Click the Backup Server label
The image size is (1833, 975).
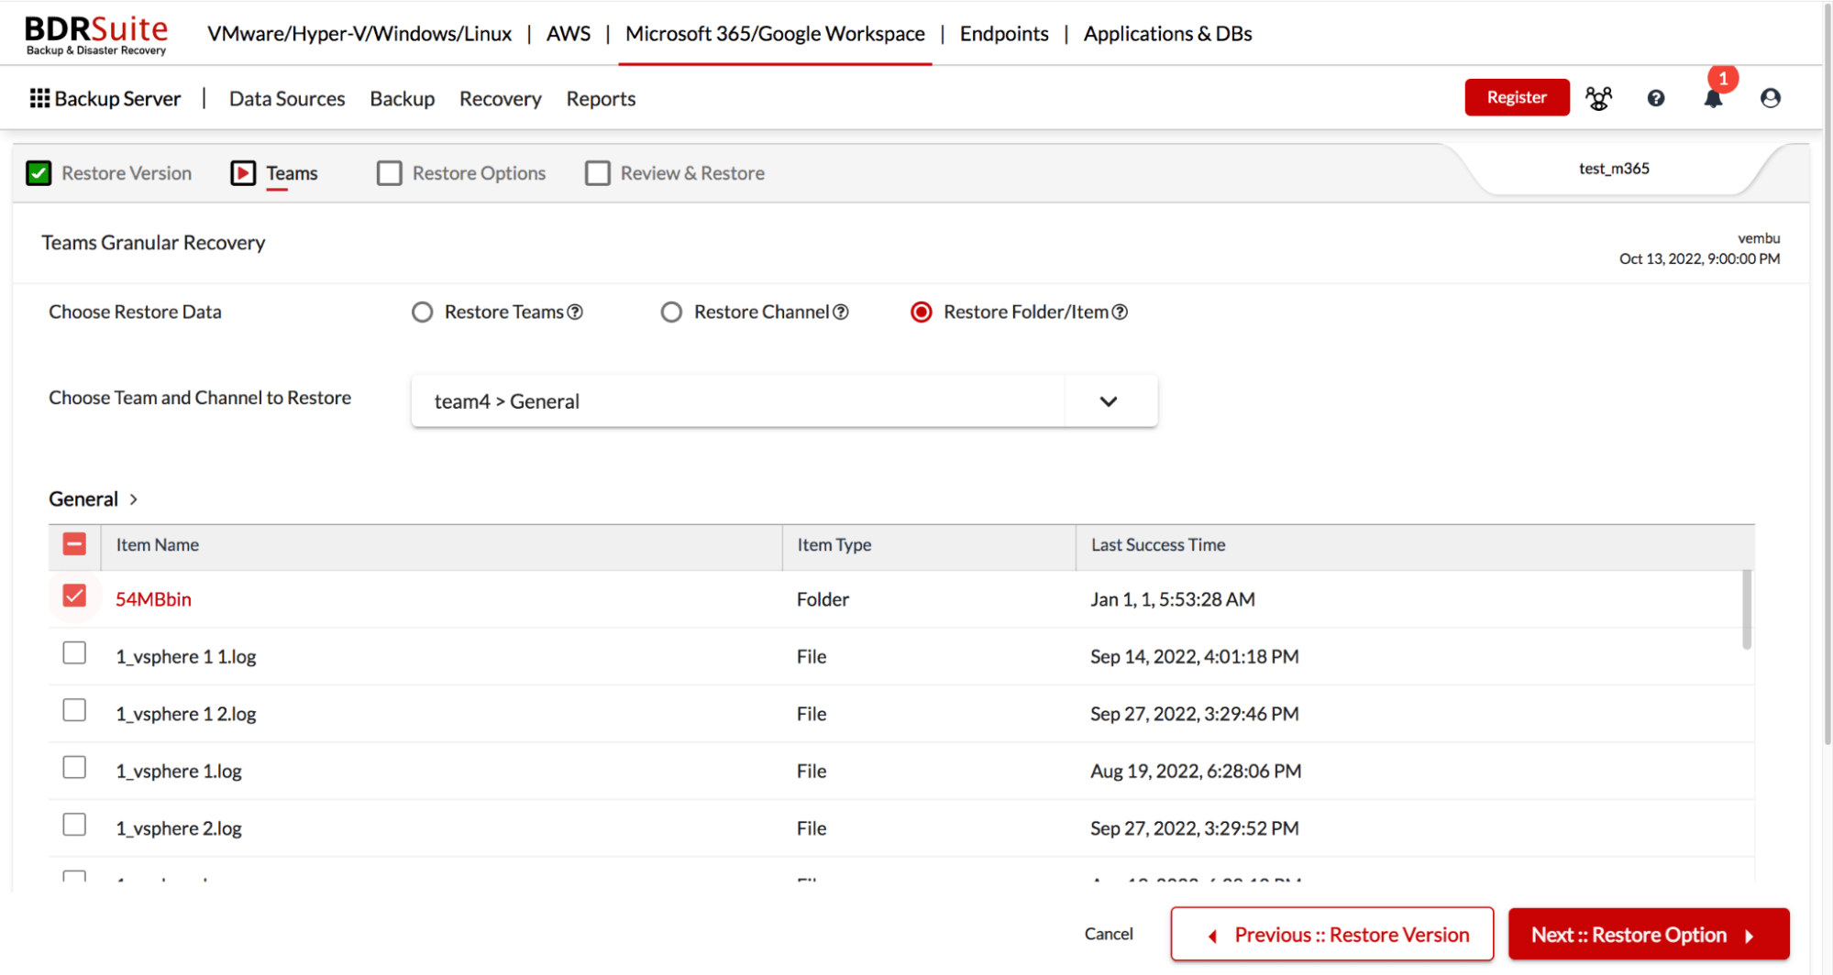pyautogui.click(x=117, y=99)
